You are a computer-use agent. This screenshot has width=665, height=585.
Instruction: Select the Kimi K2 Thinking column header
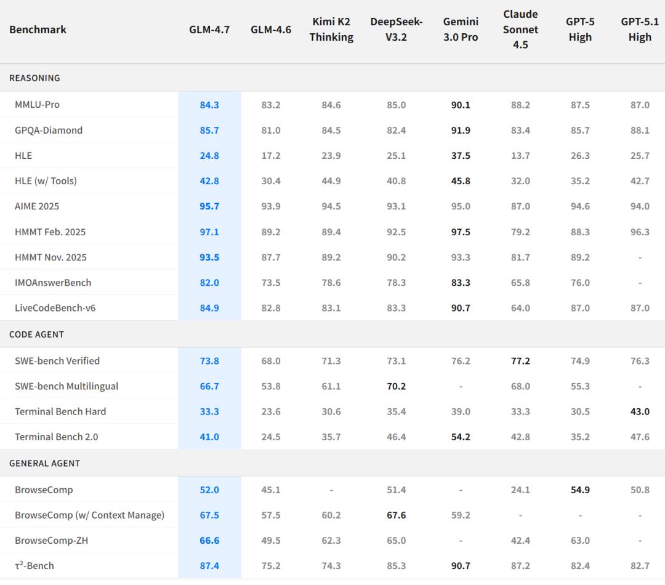pos(331,30)
